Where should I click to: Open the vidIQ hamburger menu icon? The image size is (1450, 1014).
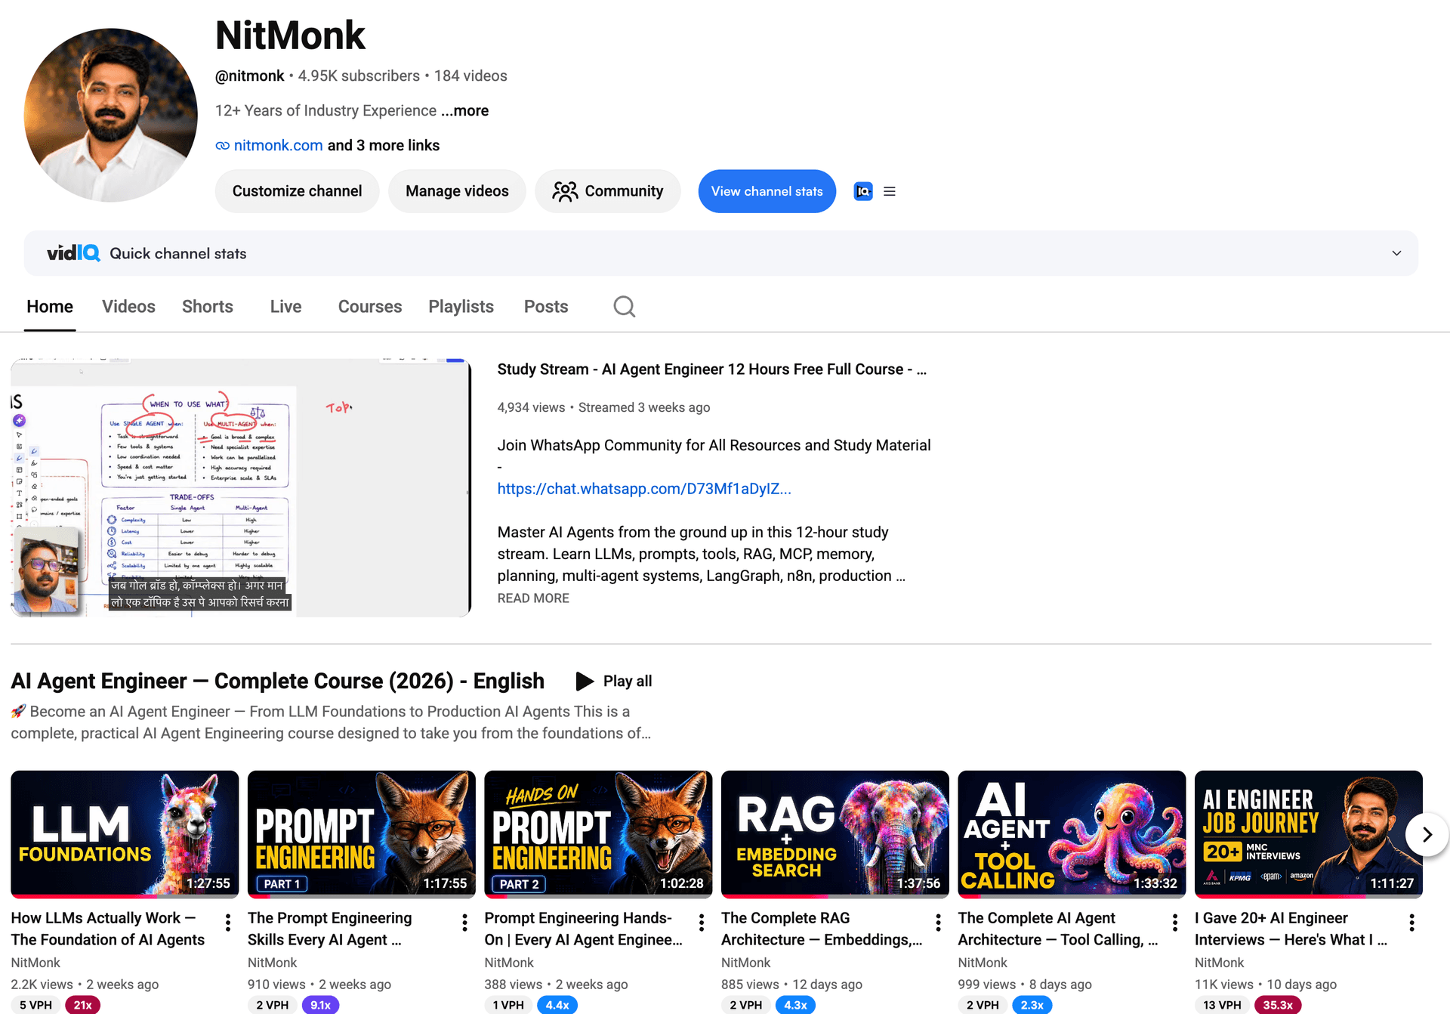point(890,191)
